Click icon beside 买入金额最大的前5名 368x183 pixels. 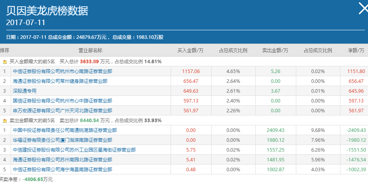(5, 62)
